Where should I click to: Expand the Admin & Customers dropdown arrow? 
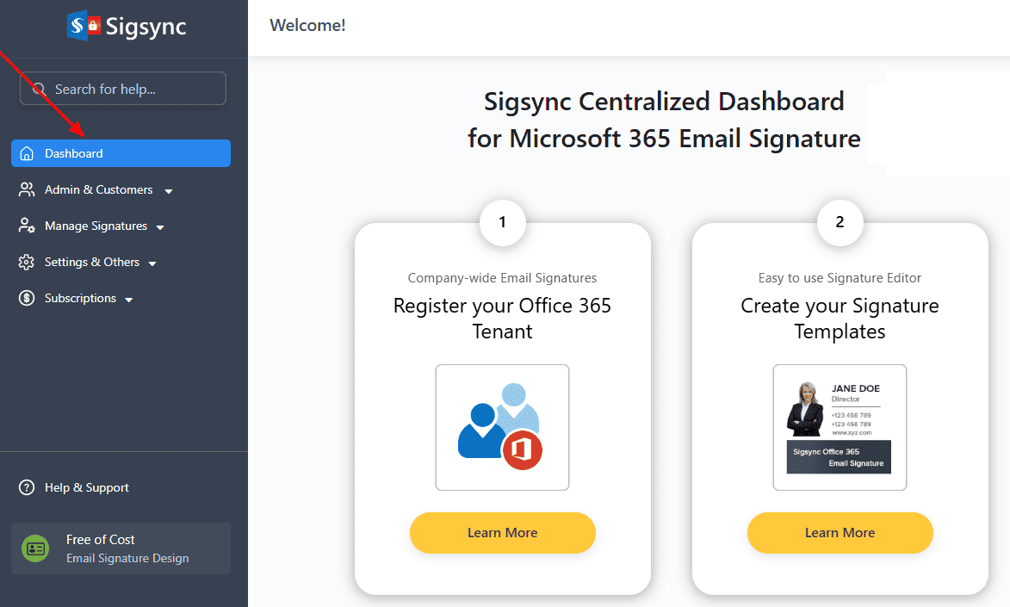point(169,191)
